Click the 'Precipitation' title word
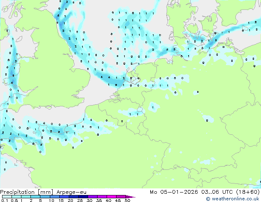The height and width of the screenshot is (202, 261). (17, 192)
